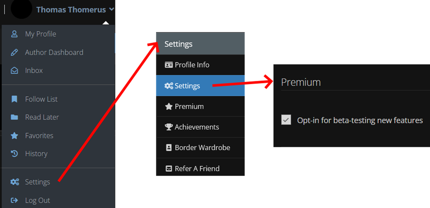Open Border Wardrobe section

coord(200,148)
